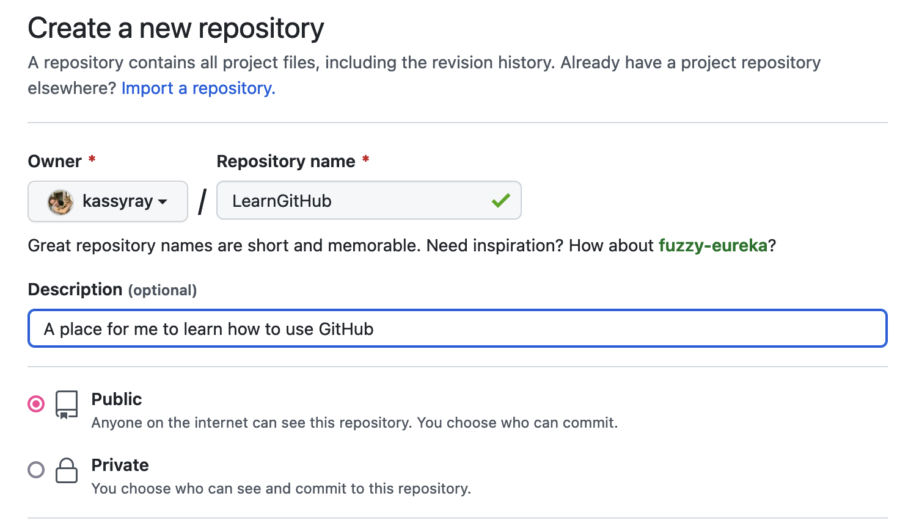Click the green checkmark validation icon

pos(500,200)
